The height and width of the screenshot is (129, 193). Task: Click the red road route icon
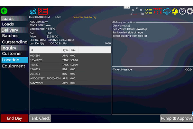157,11
